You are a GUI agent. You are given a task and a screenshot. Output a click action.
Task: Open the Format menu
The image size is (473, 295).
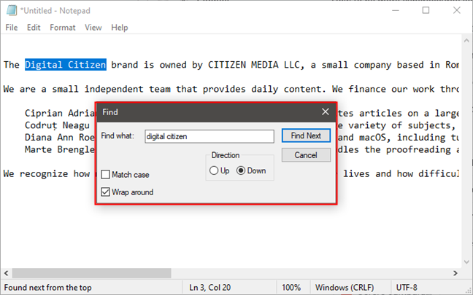click(63, 28)
